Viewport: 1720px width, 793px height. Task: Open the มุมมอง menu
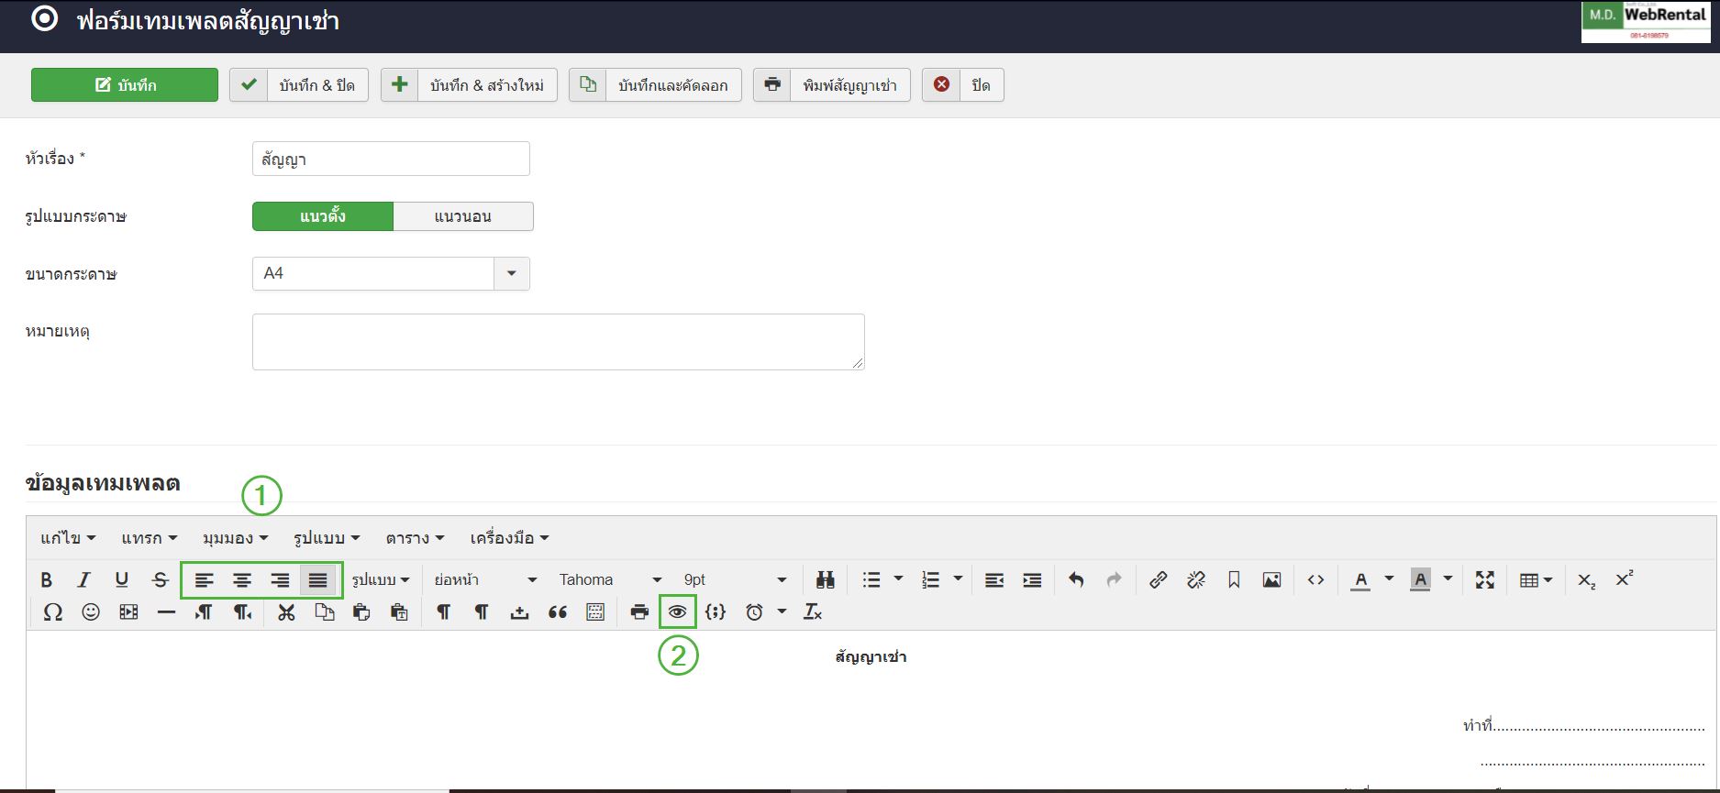[235, 538]
